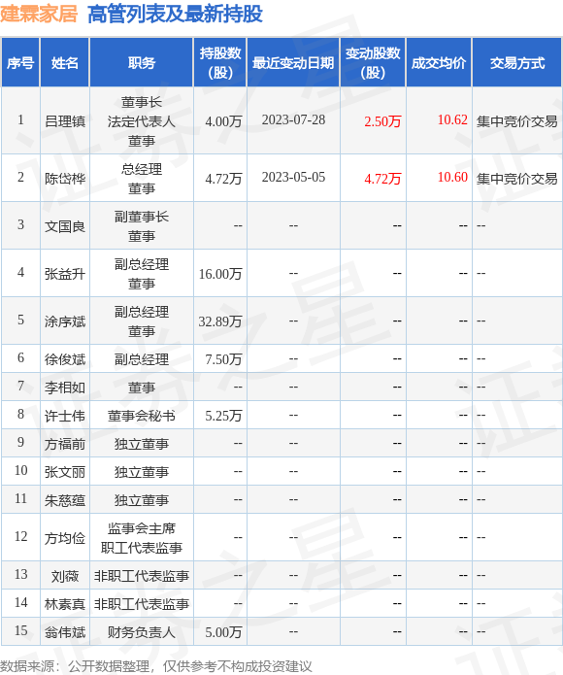563x675 pixels.
Task: Click the 持股数(股) column header
Action: (x=220, y=63)
